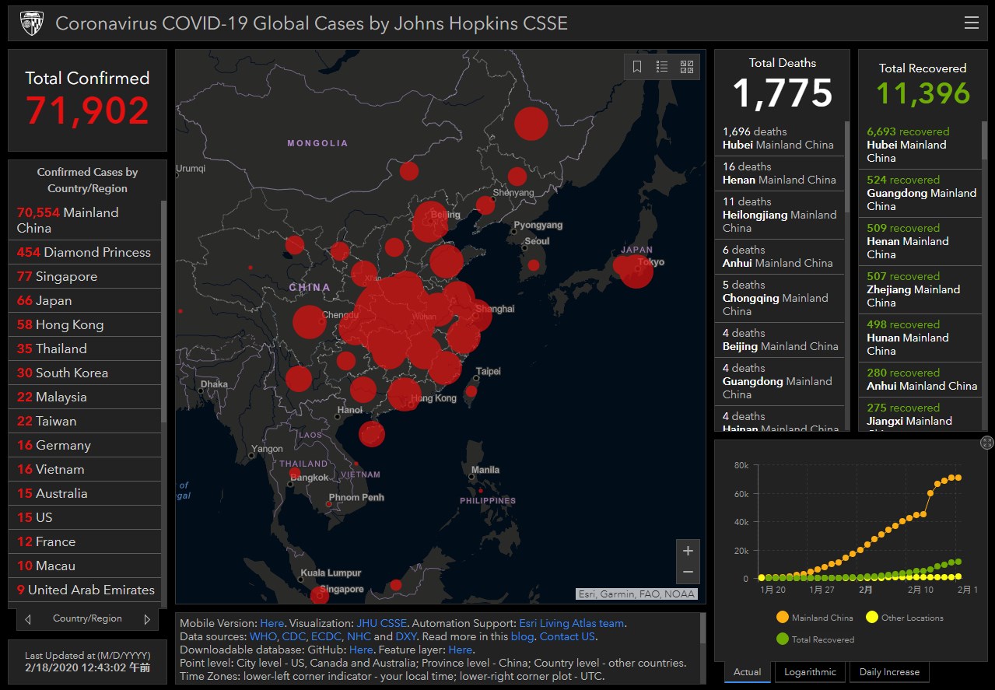Open the GitHub Here link
This screenshot has height=690, width=995.
click(x=361, y=650)
